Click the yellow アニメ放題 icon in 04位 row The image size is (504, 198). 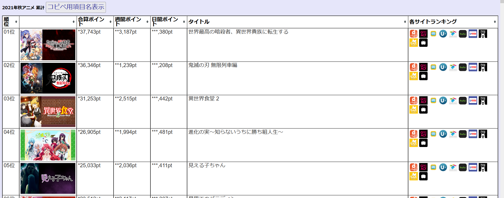click(x=433, y=134)
